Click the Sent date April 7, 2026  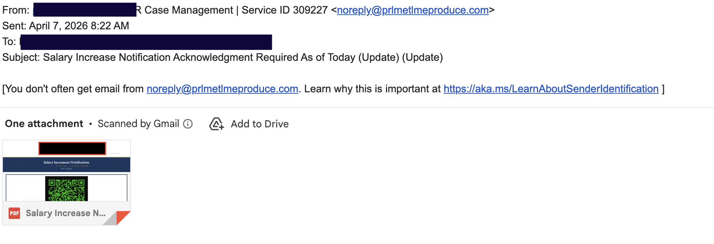pyautogui.click(x=79, y=26)
